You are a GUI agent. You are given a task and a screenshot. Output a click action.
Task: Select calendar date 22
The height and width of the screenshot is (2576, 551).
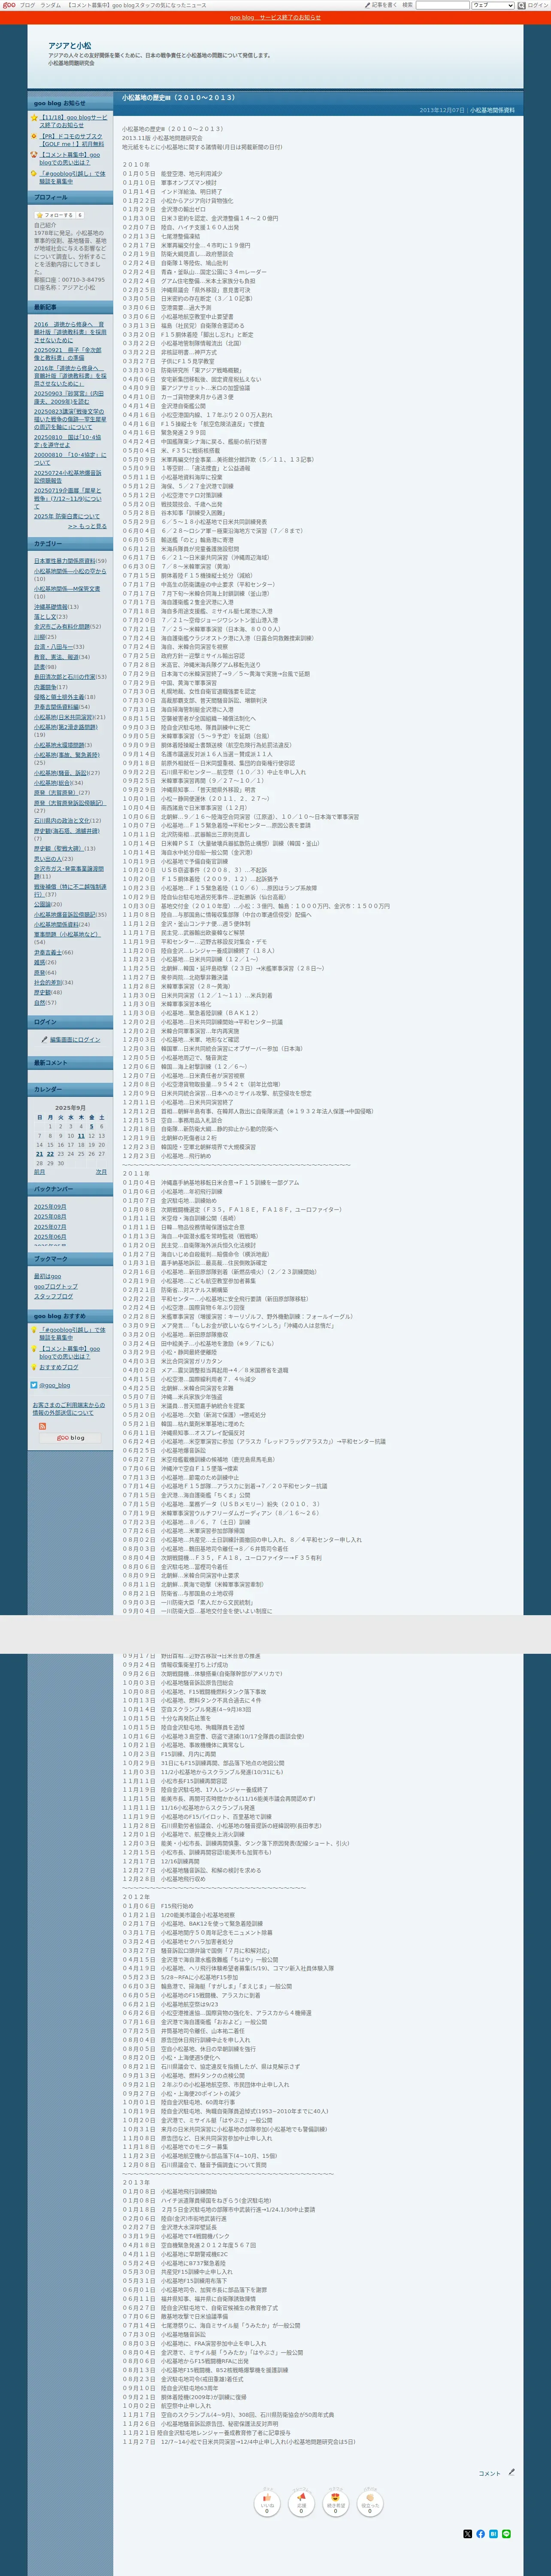point(50,1154)
